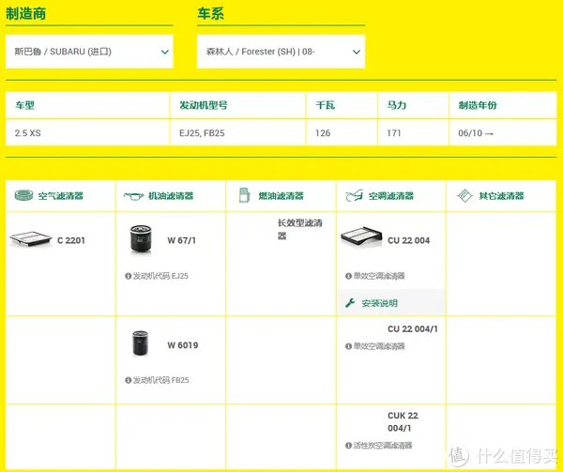Screen dimensions: 563x472
Task: Click the 发动机代码 EJ25 note text
Action: click(160, 276)
